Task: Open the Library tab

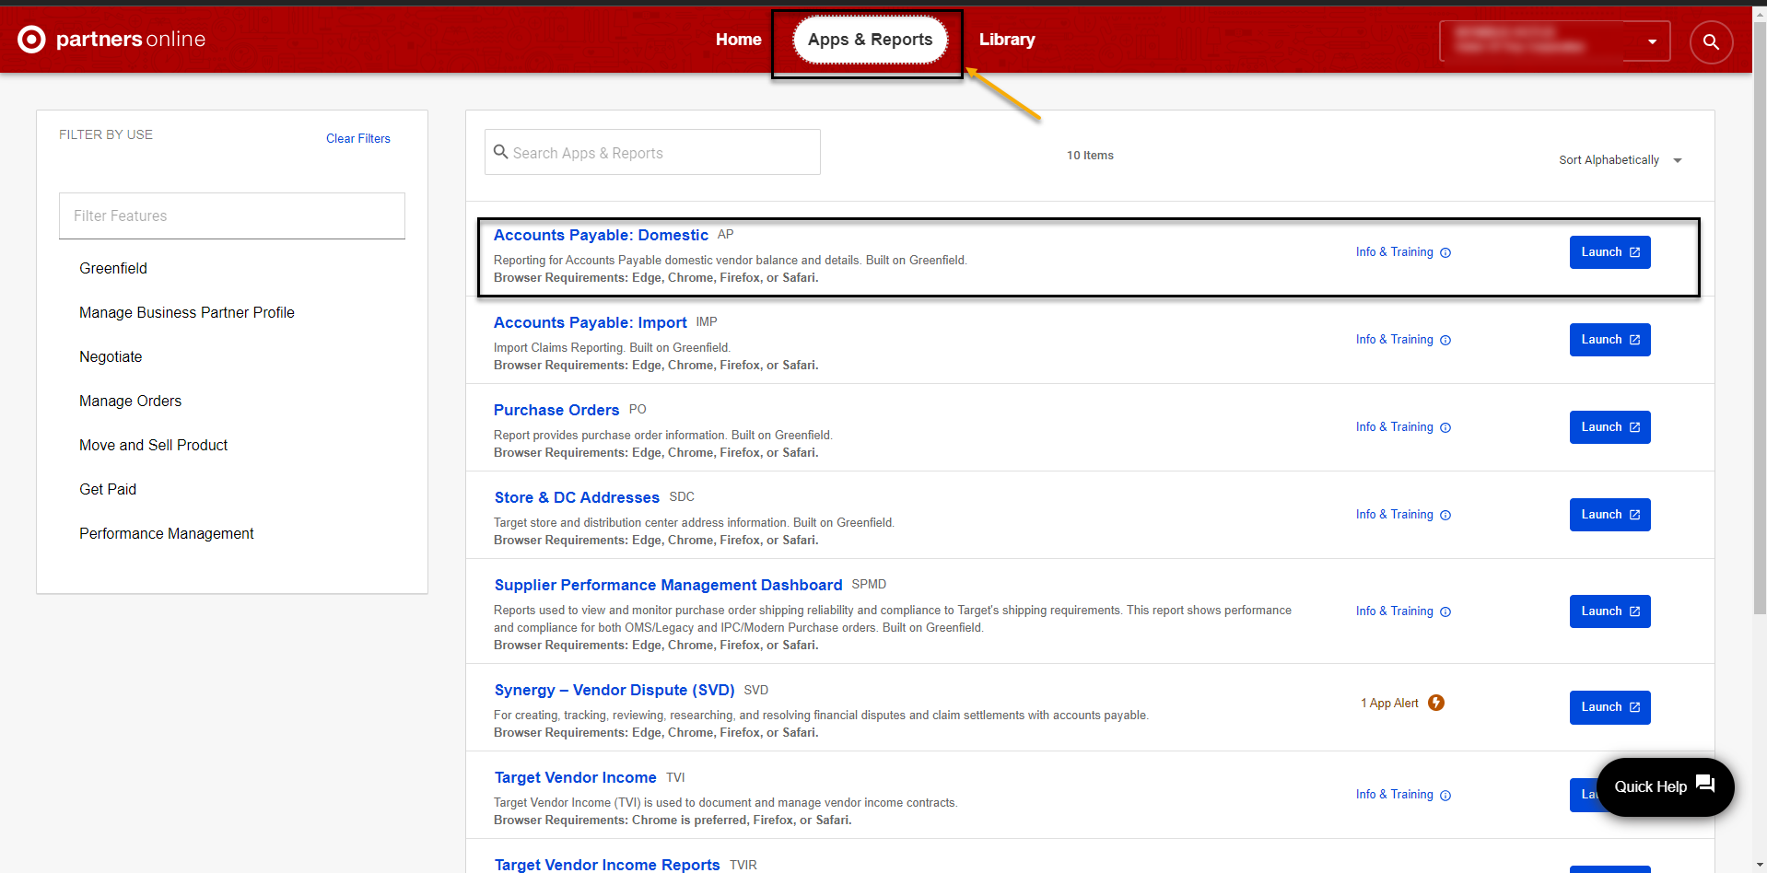Action: (1006, 40)
